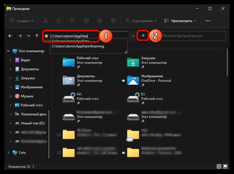This screenshot has height=174, width=234.
Task: Click the H:\ drive icon
Action: (69, 98)
